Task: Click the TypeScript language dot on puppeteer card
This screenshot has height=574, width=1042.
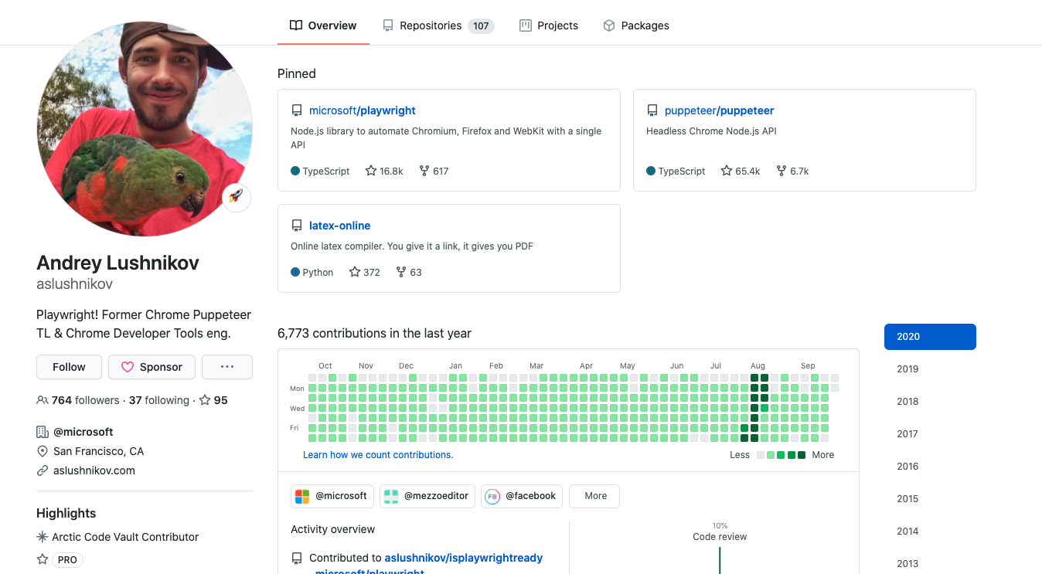Action: 651,171
